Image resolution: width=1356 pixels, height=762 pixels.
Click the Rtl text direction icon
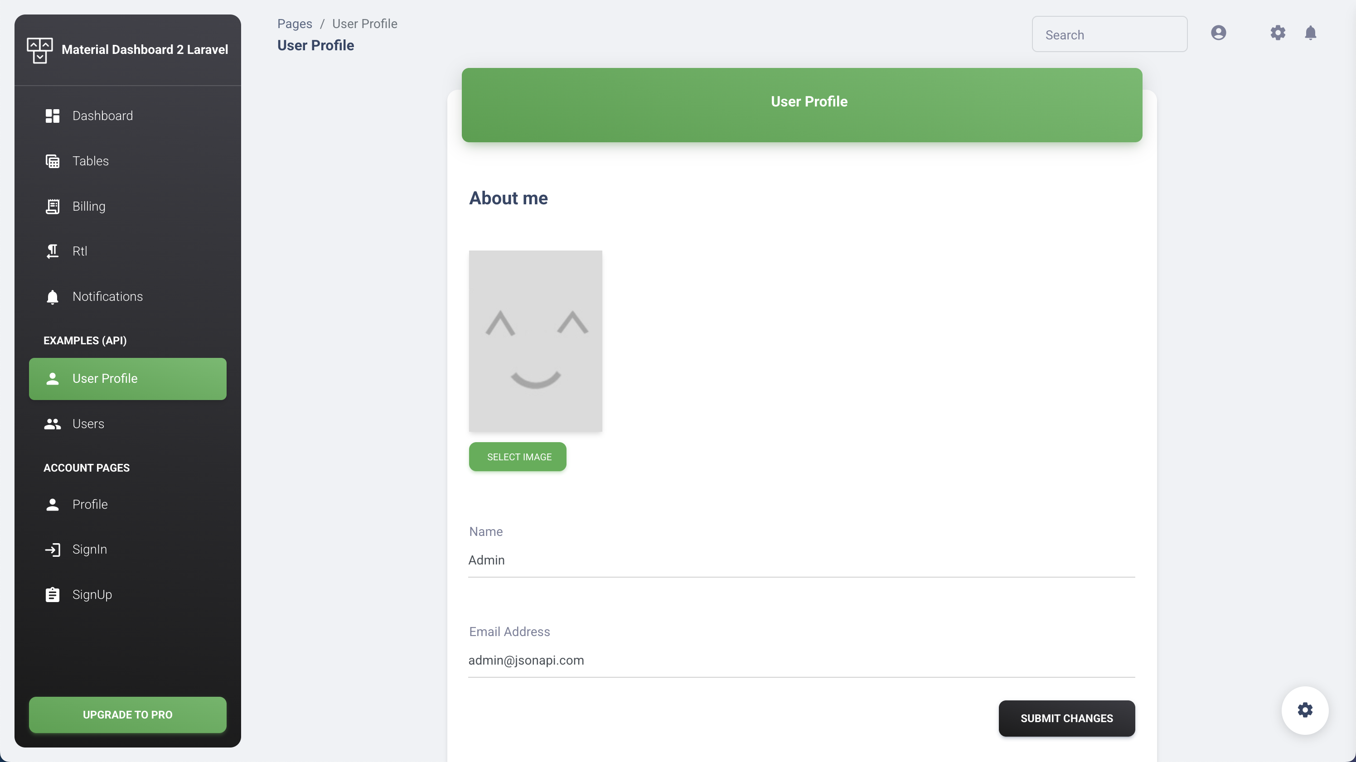[52, 251]
